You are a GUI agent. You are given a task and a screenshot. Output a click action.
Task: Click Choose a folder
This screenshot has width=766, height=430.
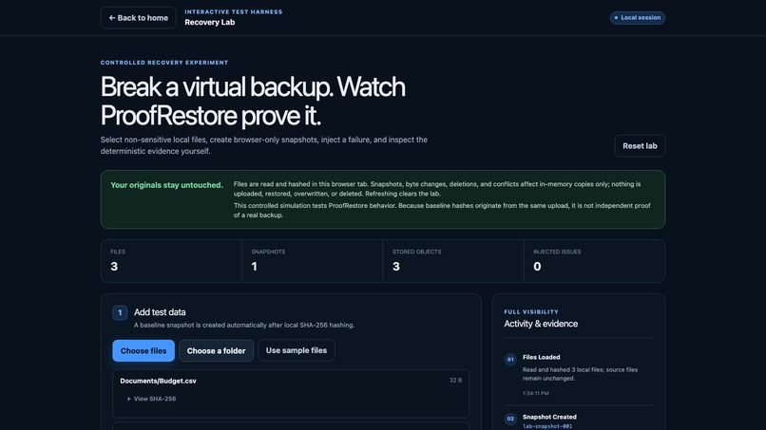click(216, 351)
